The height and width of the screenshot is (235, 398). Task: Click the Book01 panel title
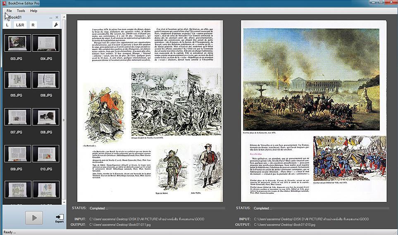point(15,17)
